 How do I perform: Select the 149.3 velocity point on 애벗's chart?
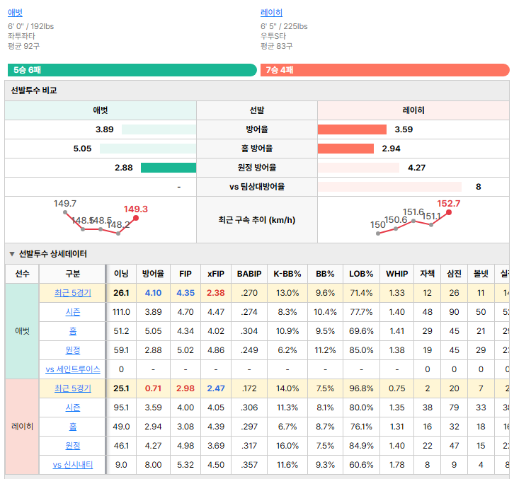pos(136,218)
